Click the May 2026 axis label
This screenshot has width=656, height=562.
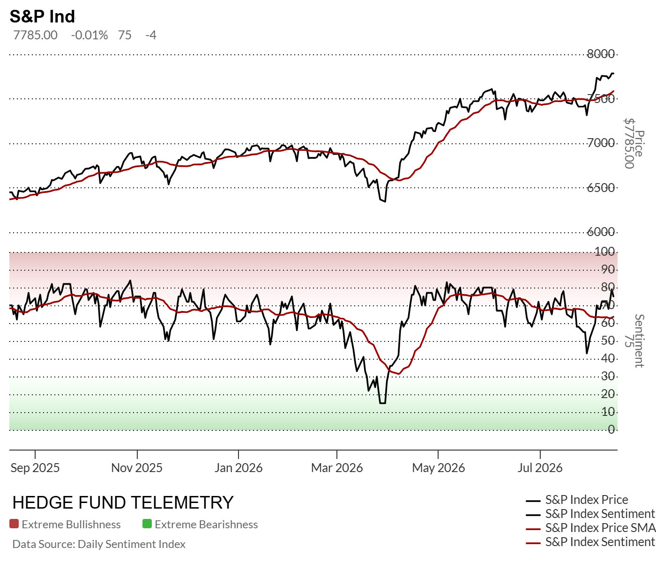(439, 468)
